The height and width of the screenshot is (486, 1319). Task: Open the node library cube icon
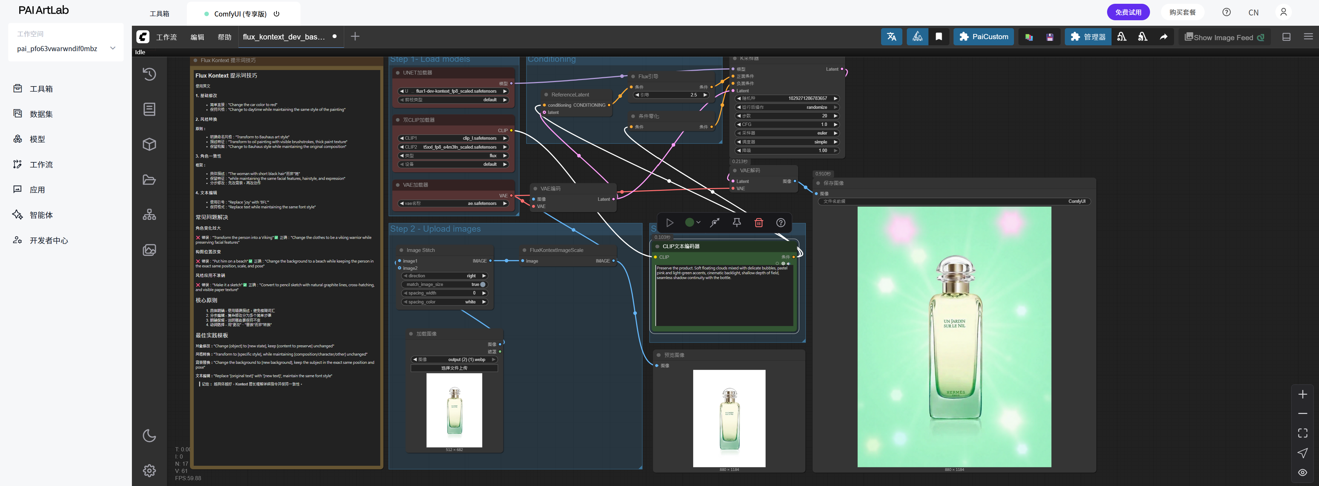149,144
